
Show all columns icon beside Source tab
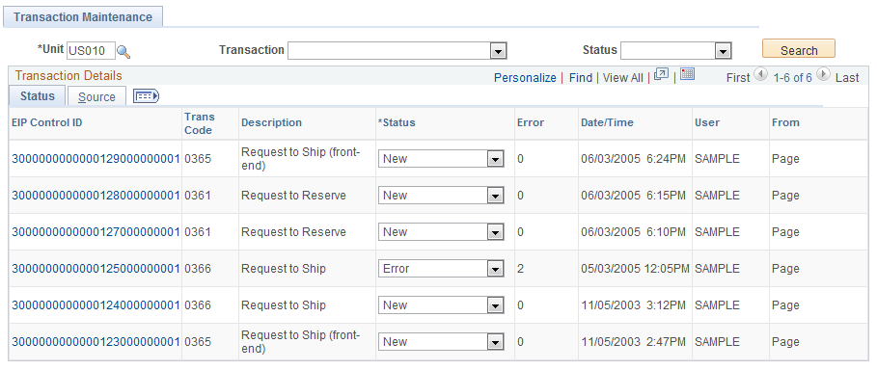146,96
